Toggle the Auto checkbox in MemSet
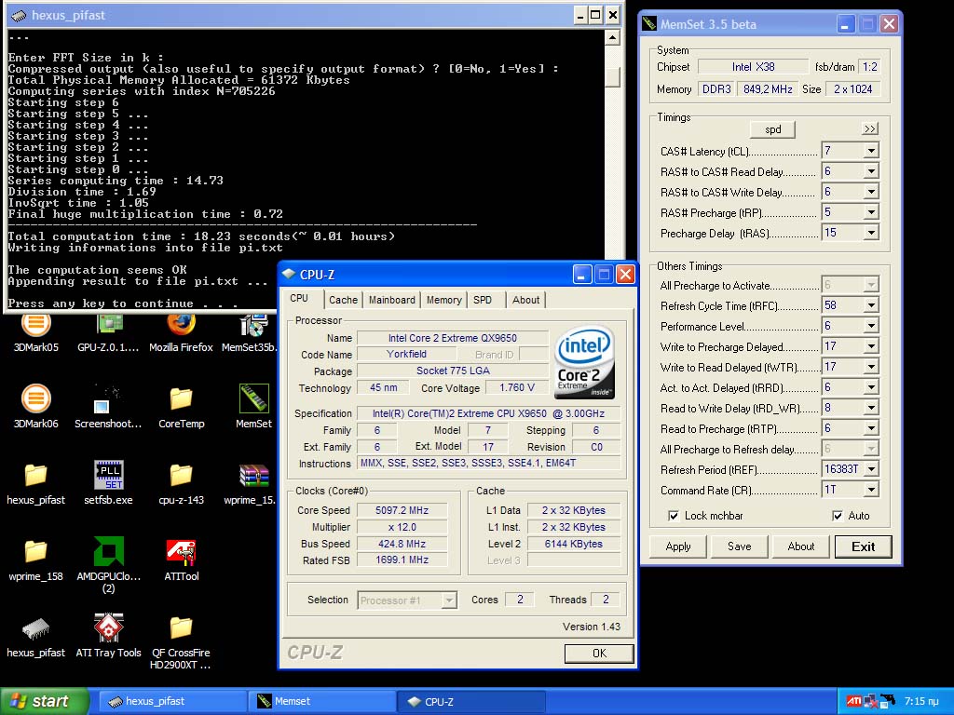 pyautogui.click(x=838, y=516)
